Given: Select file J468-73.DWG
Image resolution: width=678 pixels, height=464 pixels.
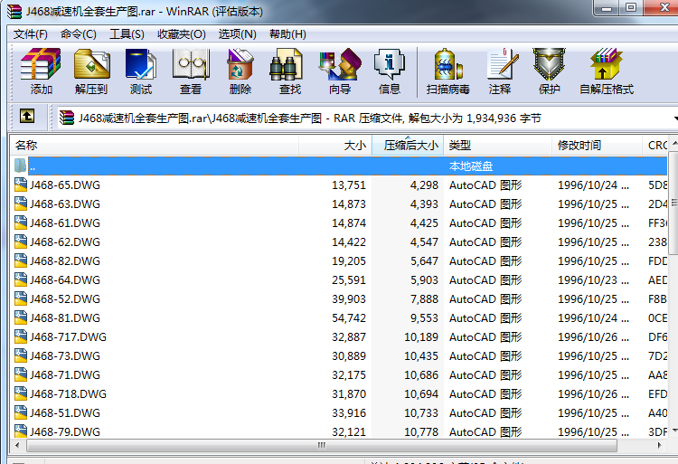Looking at the screenshot, I should pyautogui.click(x=65, y=355).
